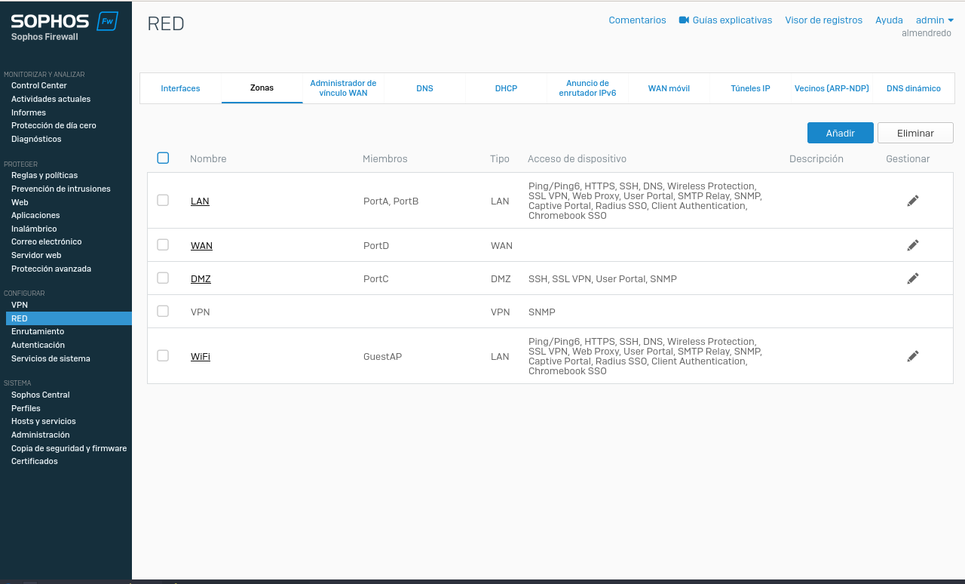This screenshot has width=965, height=584.
Task: Check the WiFi zone row checkbox
Action: pyautogui.click(x=163, y=356)
